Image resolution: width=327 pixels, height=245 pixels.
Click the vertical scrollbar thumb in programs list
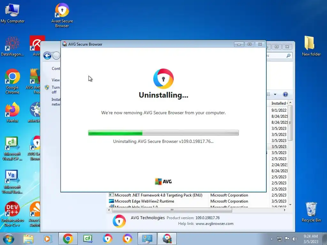point(290,123)
